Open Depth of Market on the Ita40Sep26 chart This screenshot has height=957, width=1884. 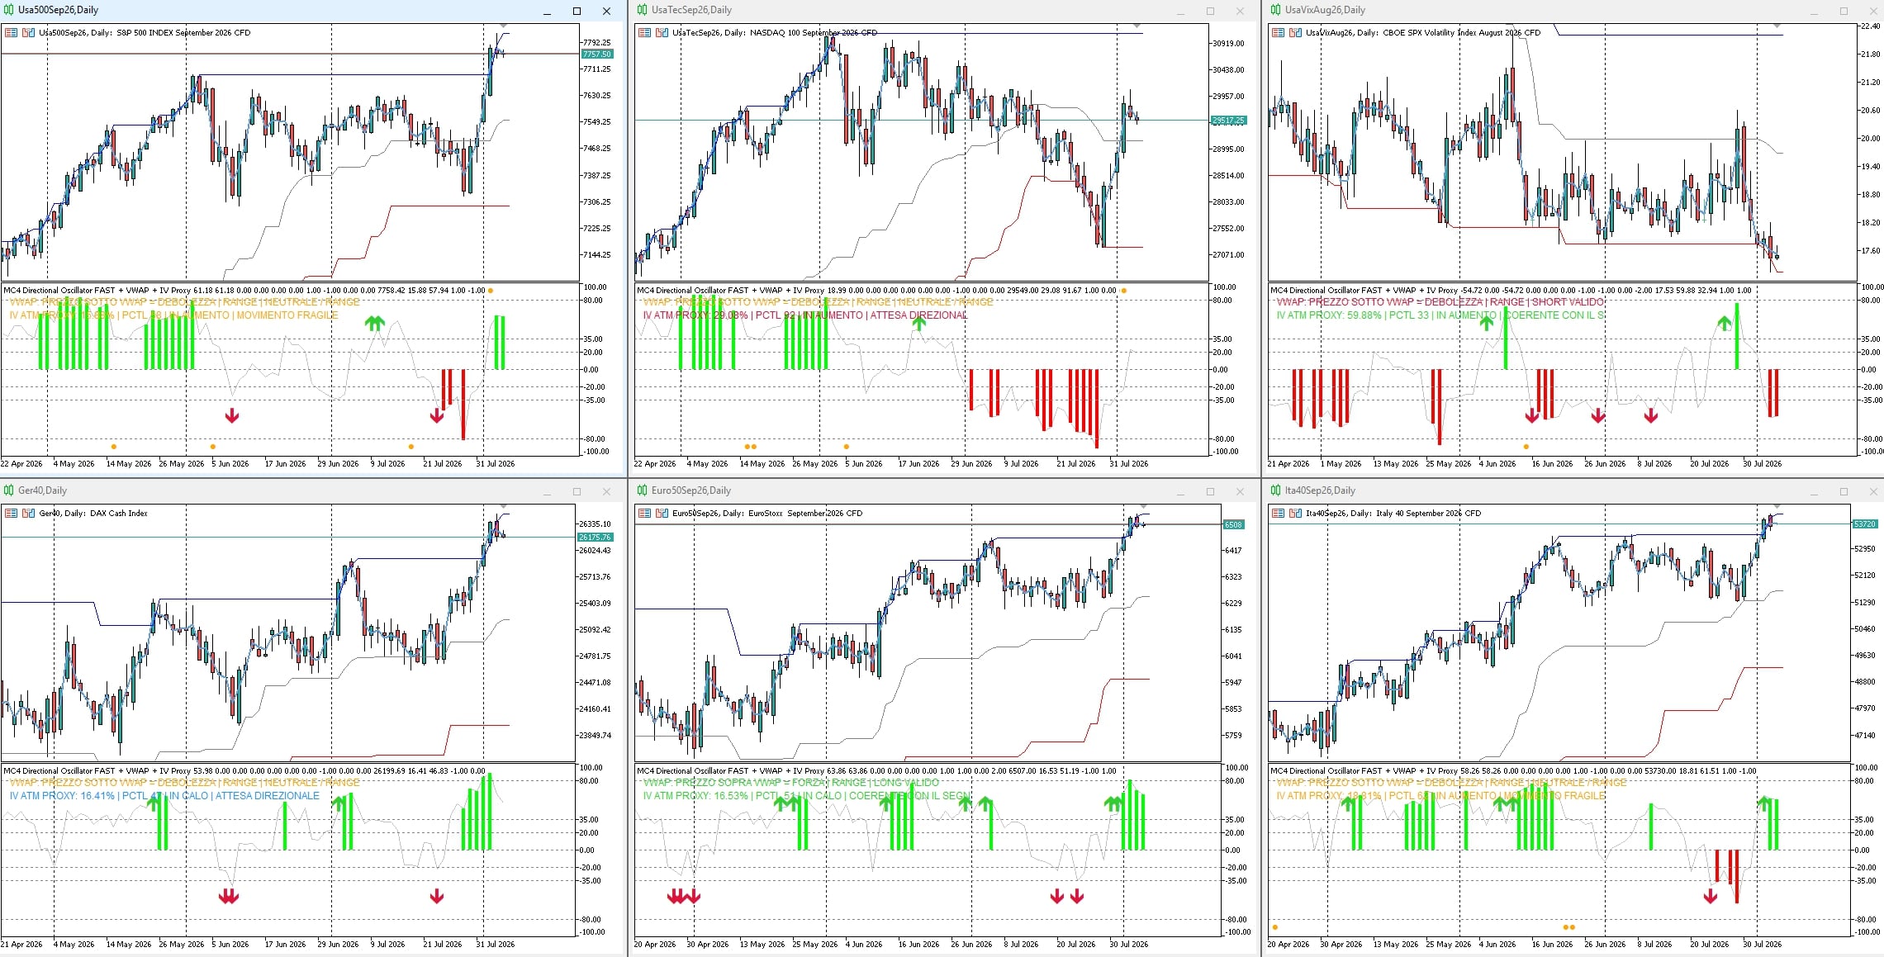[x=1278, y=514]
